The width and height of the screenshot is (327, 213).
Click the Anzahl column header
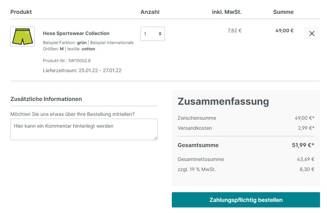[x=150, y=12]
